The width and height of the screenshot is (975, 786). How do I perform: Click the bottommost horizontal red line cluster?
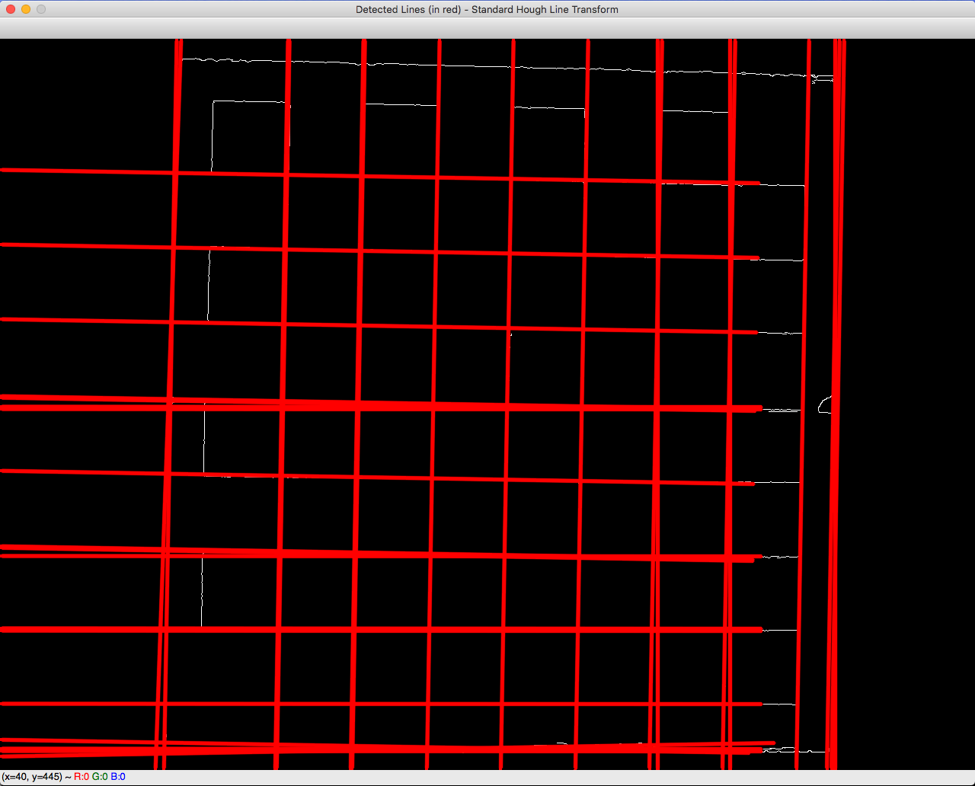pyautogui.click(x=381, y=747)
